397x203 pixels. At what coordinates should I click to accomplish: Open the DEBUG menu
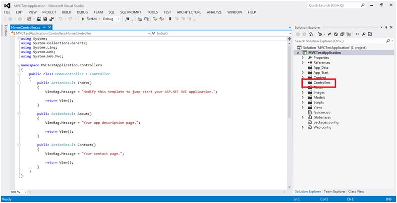coord(82,12)
